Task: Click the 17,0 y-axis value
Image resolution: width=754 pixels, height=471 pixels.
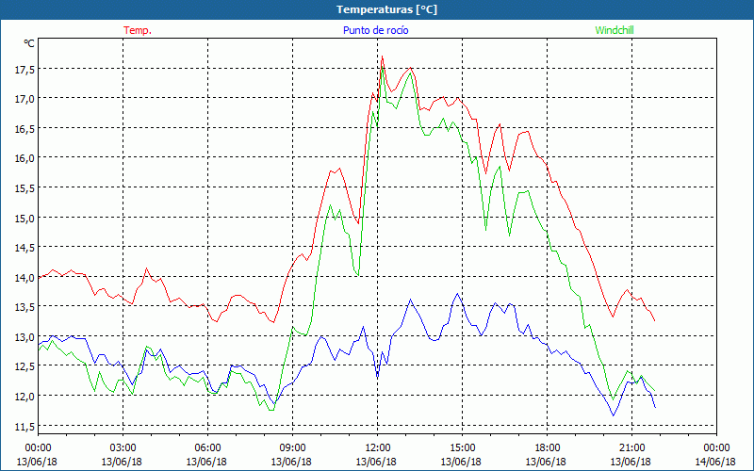Action: coord(25,100)
